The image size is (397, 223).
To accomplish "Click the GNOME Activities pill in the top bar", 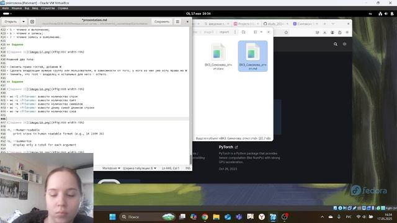I will [x=7, y=14].
